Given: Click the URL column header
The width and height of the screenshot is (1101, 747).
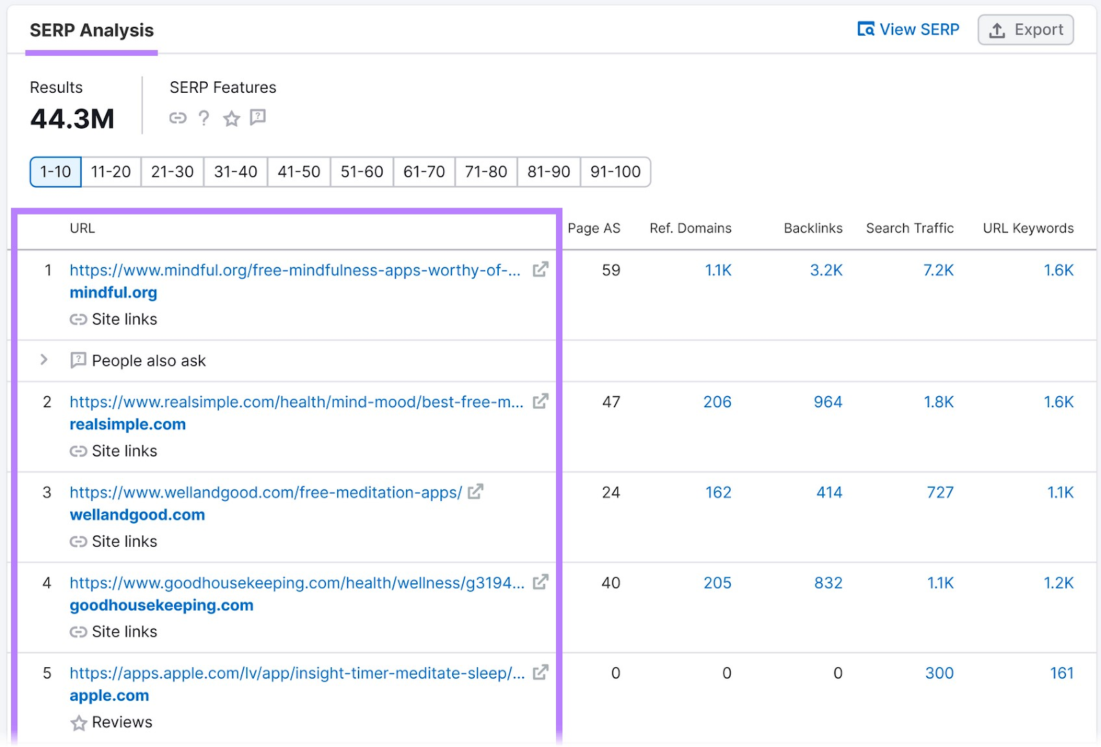Looking at the screenshot, I should 82,228.
